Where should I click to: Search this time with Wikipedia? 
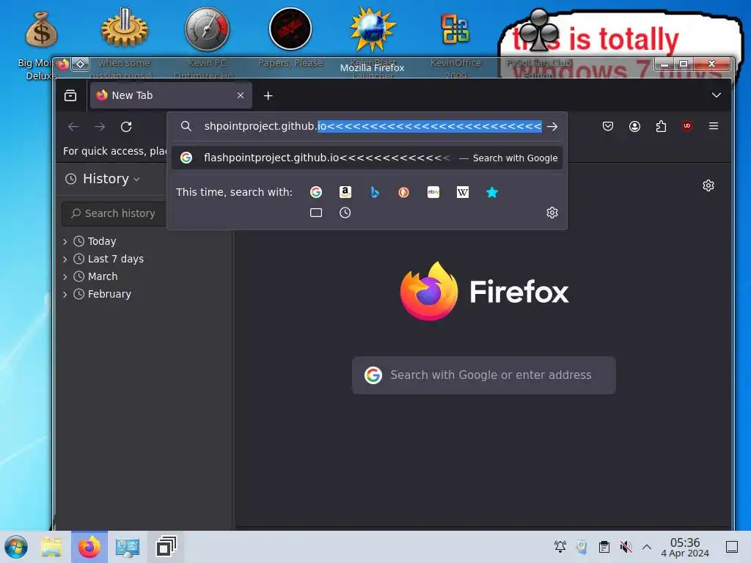pos(463,192)
